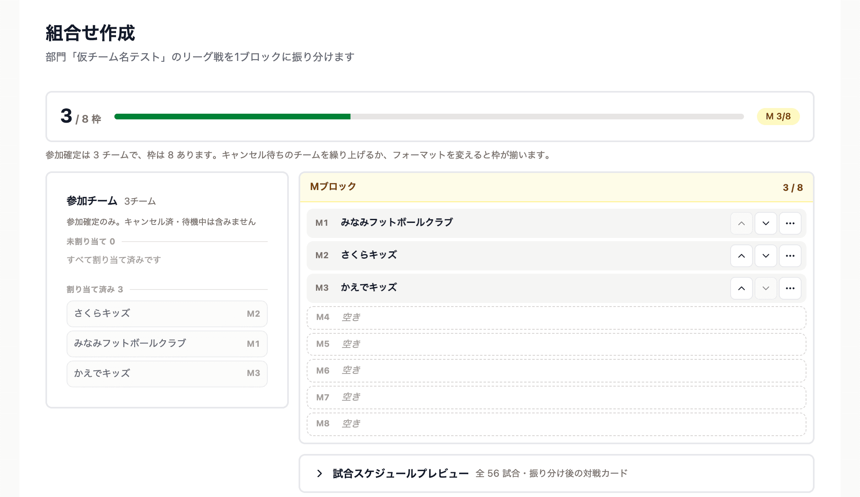This screenshot has width=860, height=497.
Task: Expand 試合スケジュールプレビュー section chevron
Action: coord(320,473)
